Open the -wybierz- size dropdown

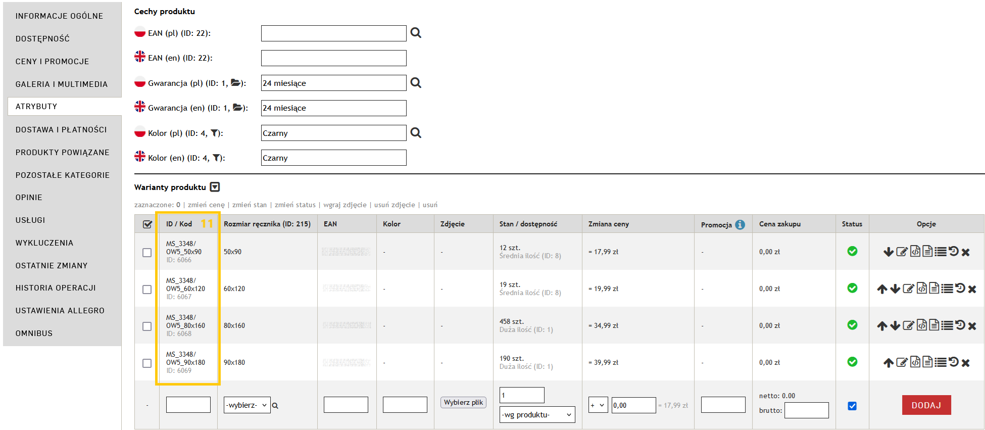(x=247, y=405)
